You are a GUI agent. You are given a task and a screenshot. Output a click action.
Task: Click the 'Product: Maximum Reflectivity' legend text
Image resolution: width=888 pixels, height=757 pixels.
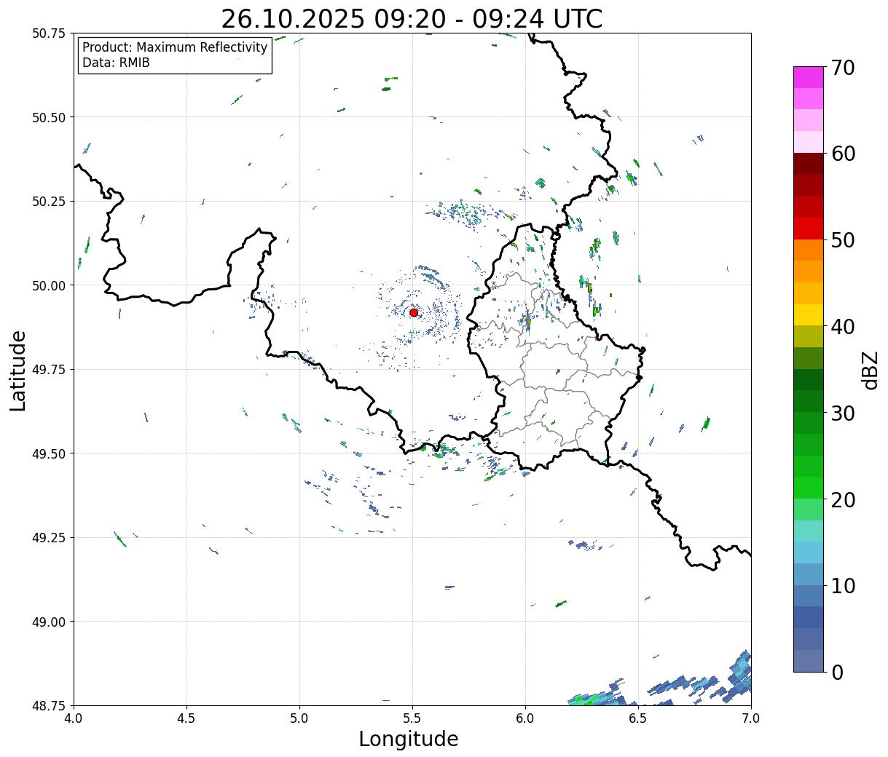point(175,47)
